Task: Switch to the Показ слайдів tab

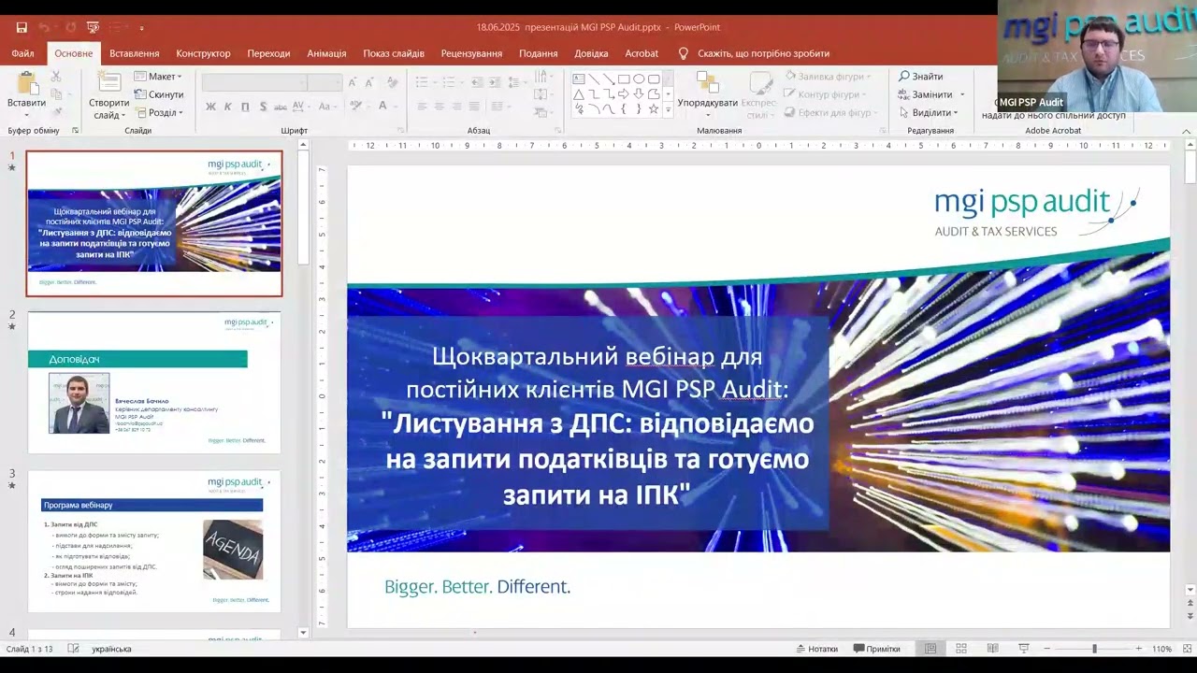Action: coord(394,53)
